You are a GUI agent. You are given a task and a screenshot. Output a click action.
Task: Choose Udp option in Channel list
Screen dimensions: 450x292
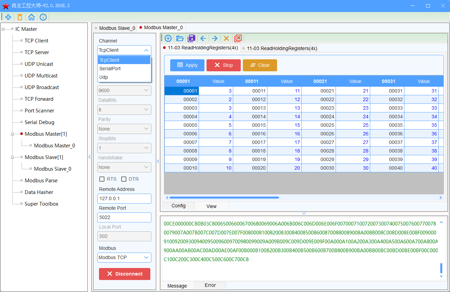[124, 77]
